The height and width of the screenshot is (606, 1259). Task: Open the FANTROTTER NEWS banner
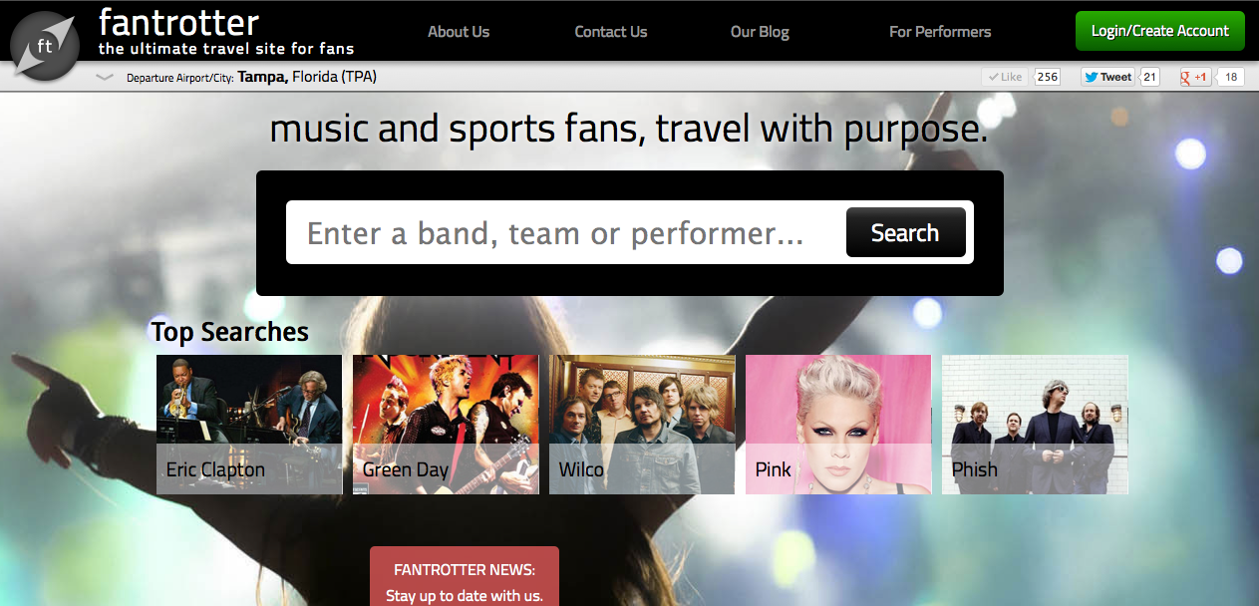pyautogui.click(x=464, y=575)
